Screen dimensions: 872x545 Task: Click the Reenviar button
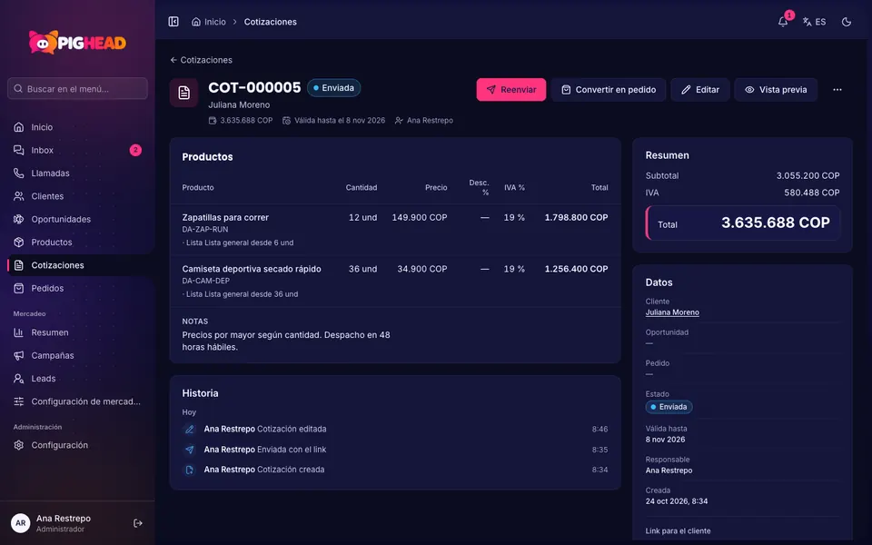pyautogui.click(x=511, y=90)
